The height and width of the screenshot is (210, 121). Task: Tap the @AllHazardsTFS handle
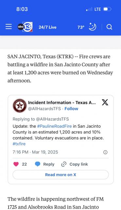44,109
